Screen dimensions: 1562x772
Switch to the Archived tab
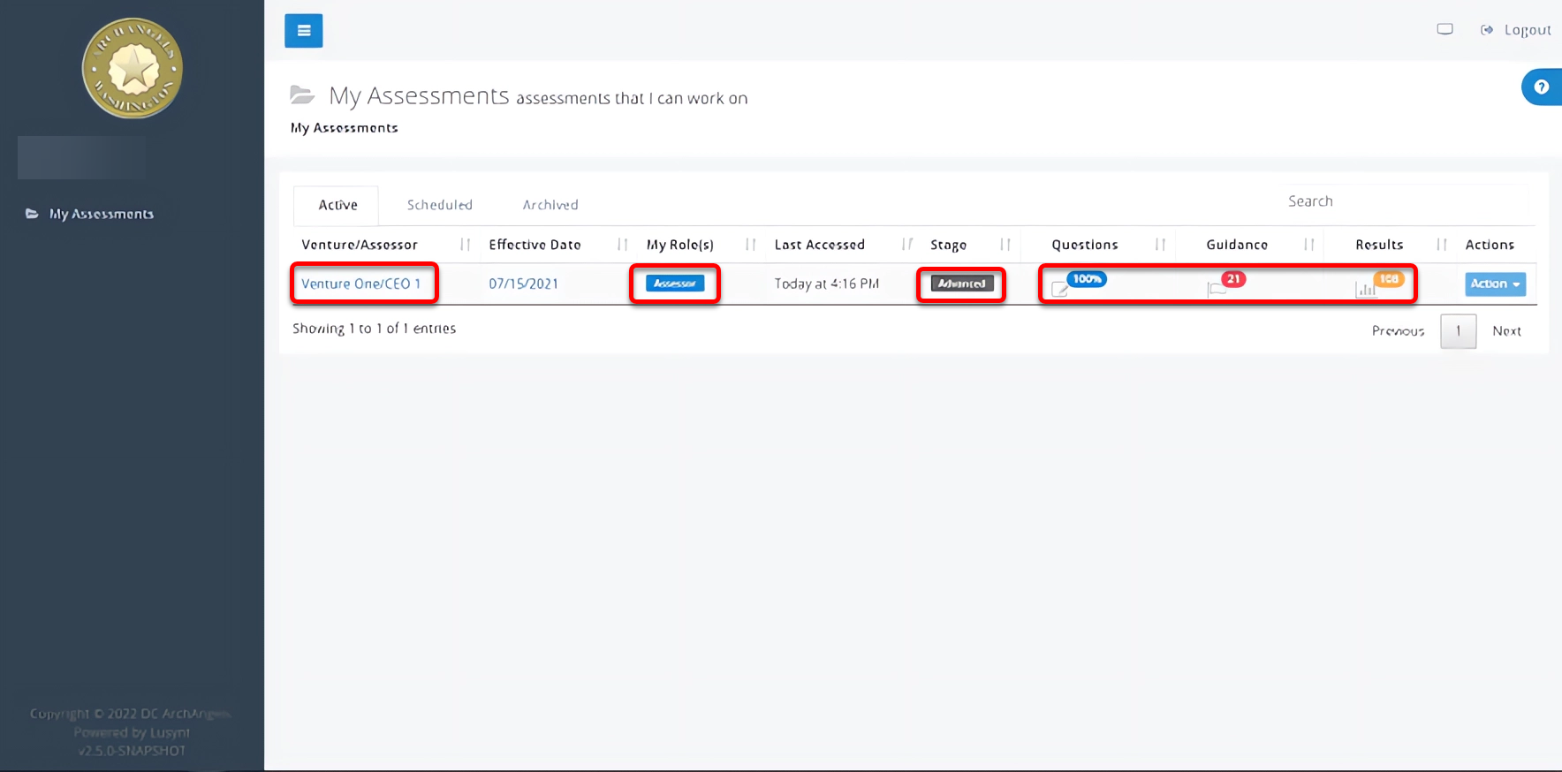coord(550,205)
